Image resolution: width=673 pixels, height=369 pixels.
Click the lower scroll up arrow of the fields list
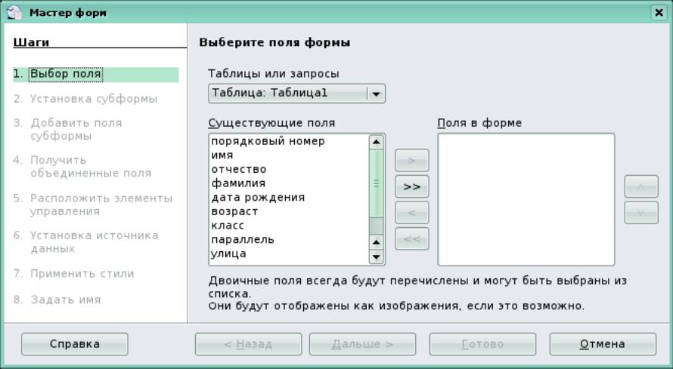click(376, 243)
